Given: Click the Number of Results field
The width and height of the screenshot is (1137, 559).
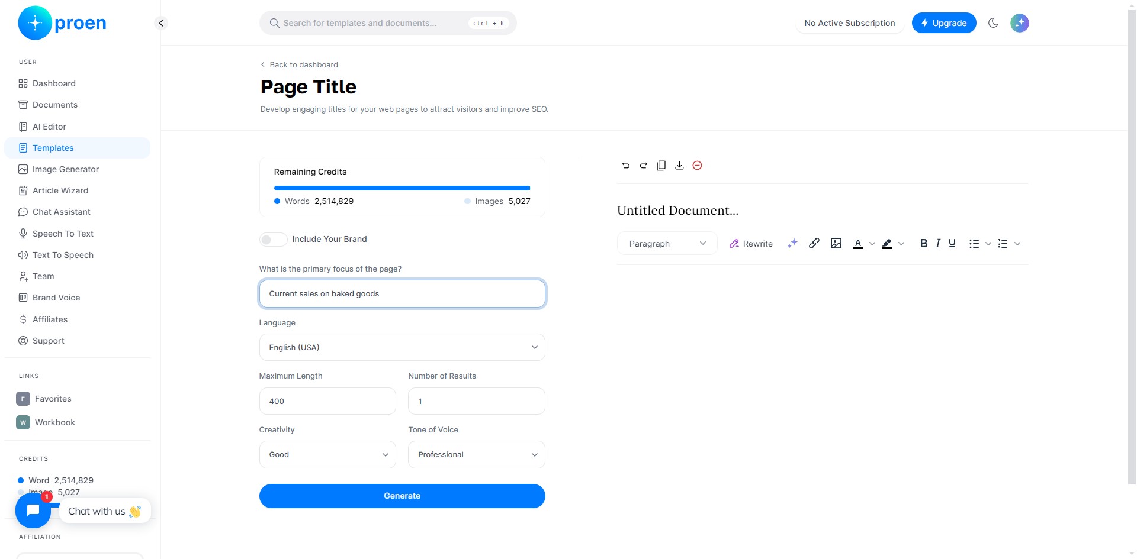Looking at the screenshot, I should (476, 401).
